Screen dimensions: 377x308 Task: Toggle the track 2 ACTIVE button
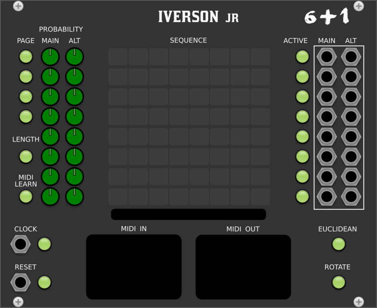coord(302,77)
